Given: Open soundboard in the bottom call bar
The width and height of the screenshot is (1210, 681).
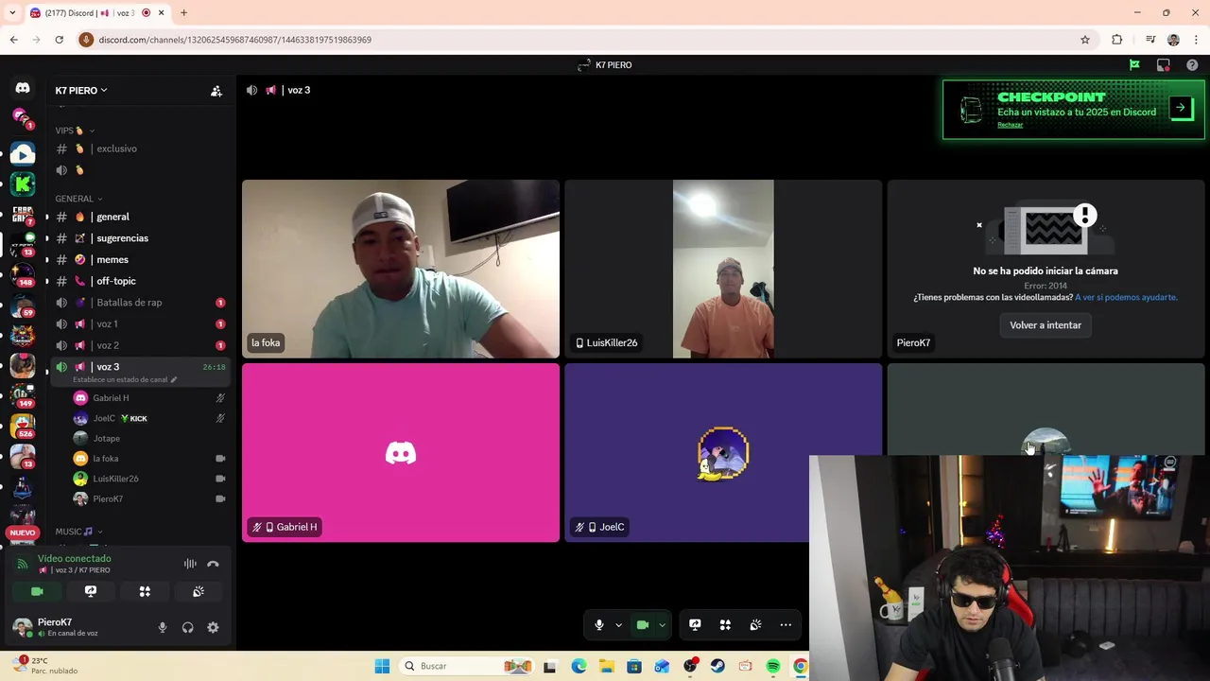Looking at the screenshot, I should pos(755,625).
